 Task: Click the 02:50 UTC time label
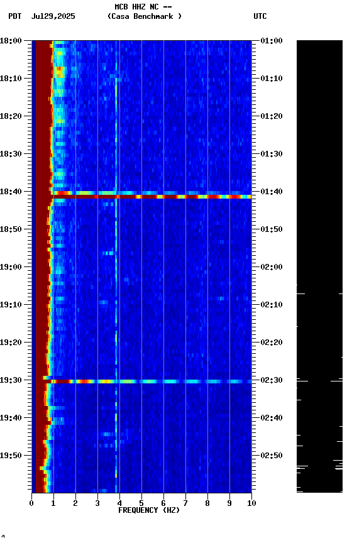272,456
